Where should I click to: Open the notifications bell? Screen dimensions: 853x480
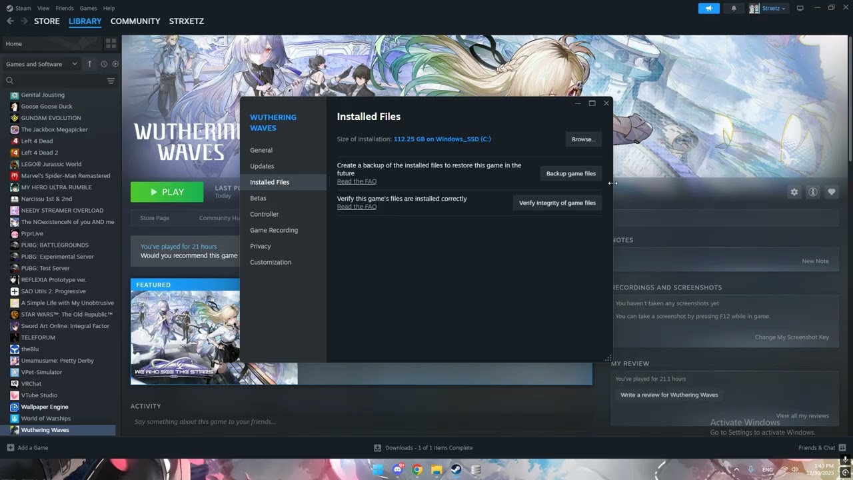point(734,8)
